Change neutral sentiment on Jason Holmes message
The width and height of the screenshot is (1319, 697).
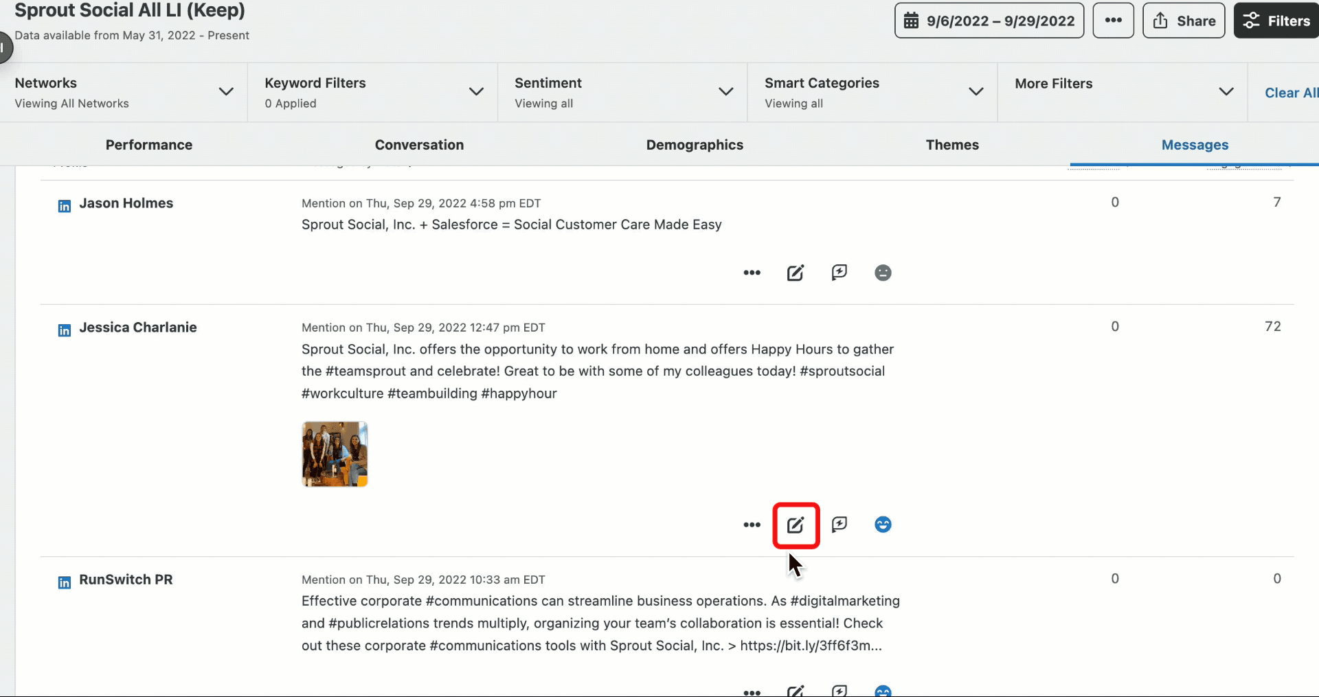pyautogui.click(x=883, y=273)
